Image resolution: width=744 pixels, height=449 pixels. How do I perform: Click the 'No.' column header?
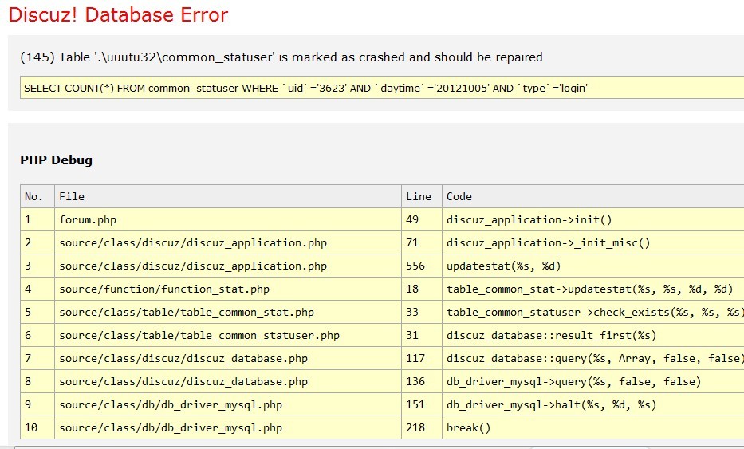(x=33, y=196)
